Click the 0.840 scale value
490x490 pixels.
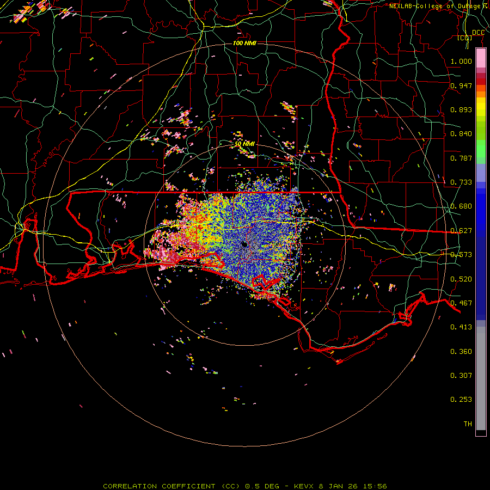coord(461,134)
